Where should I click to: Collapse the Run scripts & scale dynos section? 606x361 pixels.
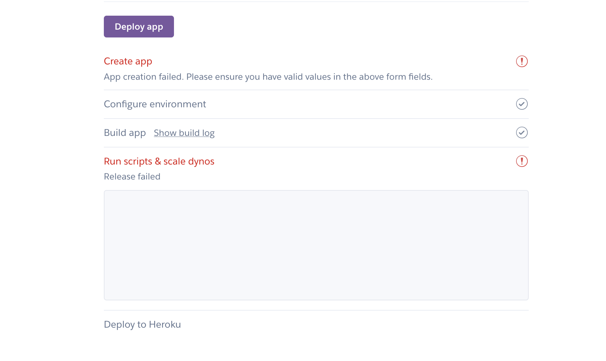(159, 161)
